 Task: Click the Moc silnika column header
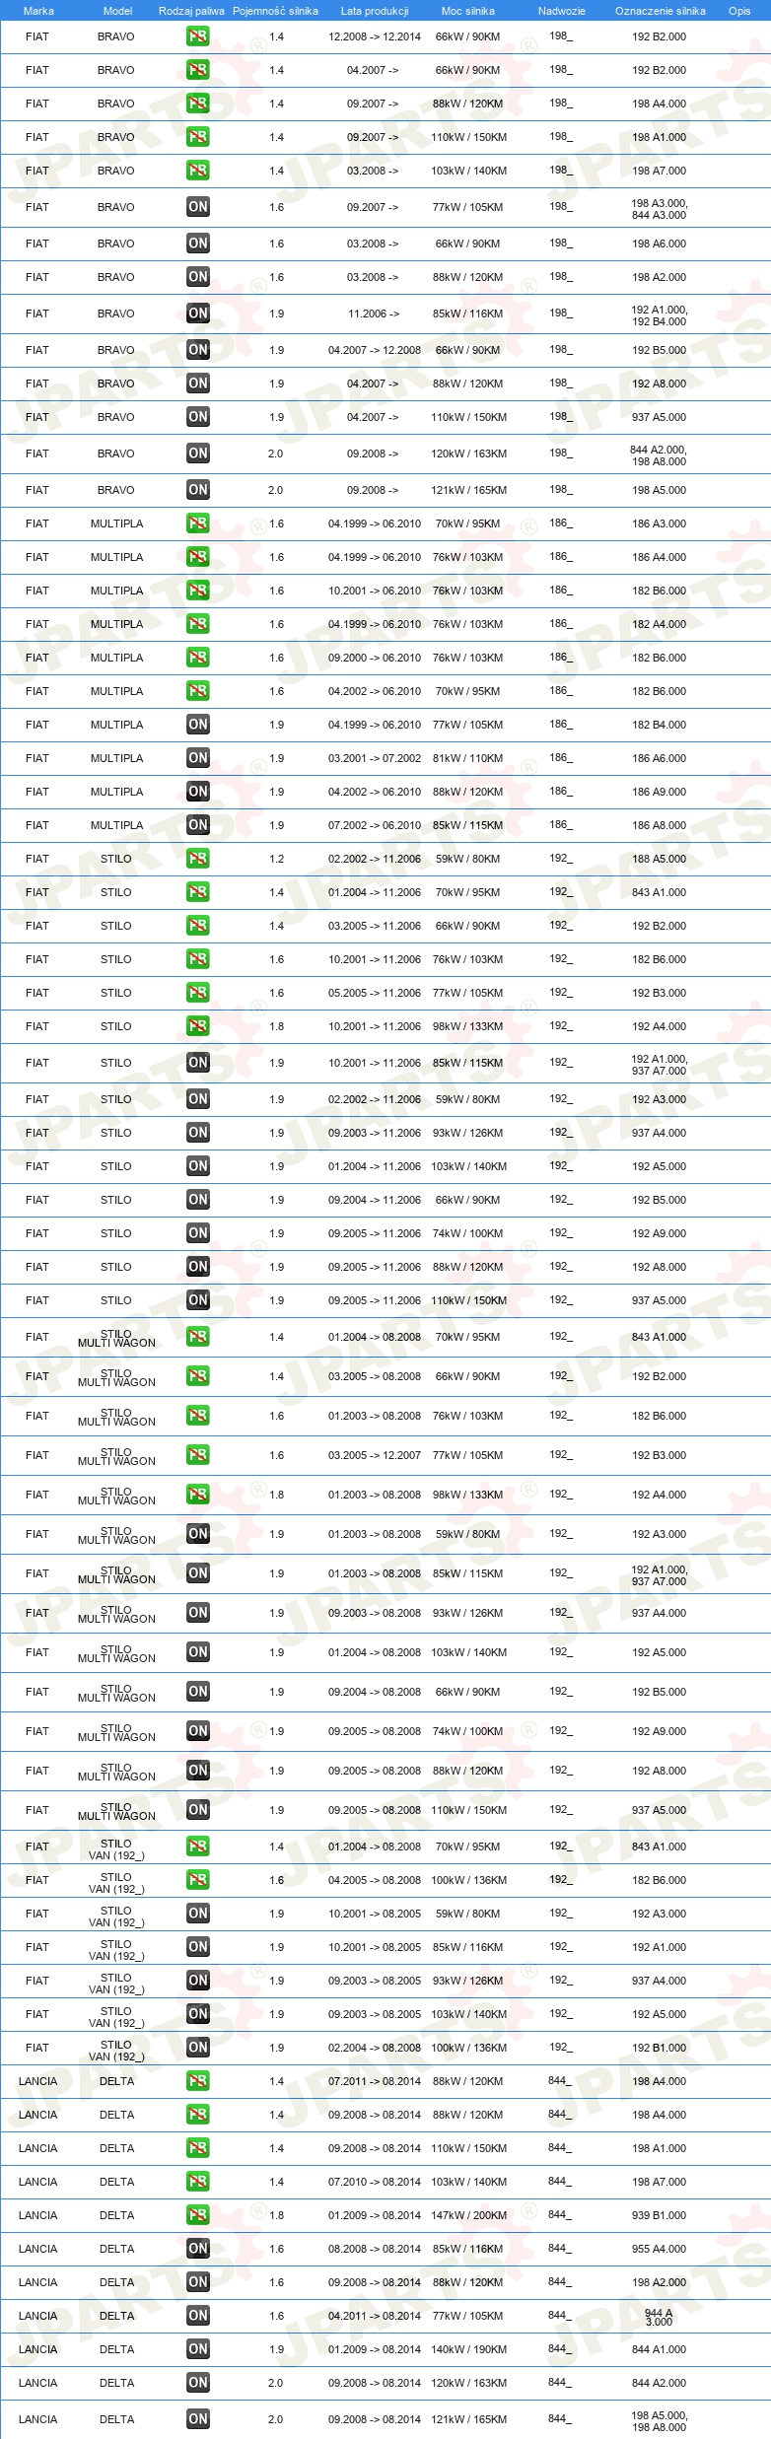[468, 11]
